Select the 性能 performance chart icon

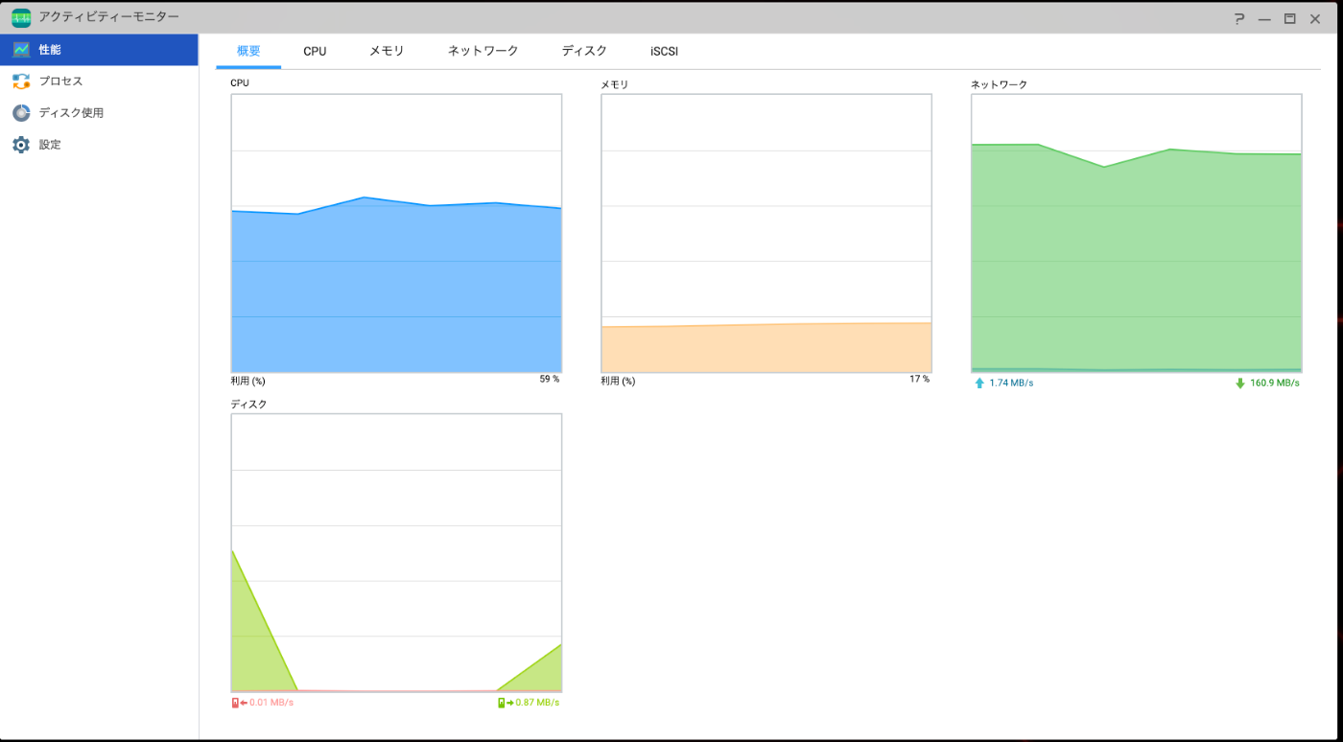(21, 50)
